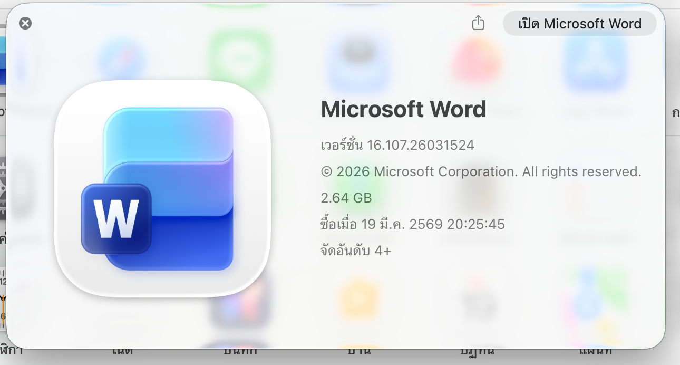680x365 pixels.
Task: Open the share menu for Microsoft Word
Action: 478,23
